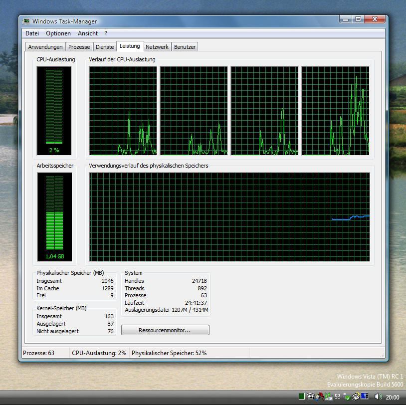406x405 pixels.
Task: Select the Leistung tab
Action: pyautogui.click(x=130, y=46)
